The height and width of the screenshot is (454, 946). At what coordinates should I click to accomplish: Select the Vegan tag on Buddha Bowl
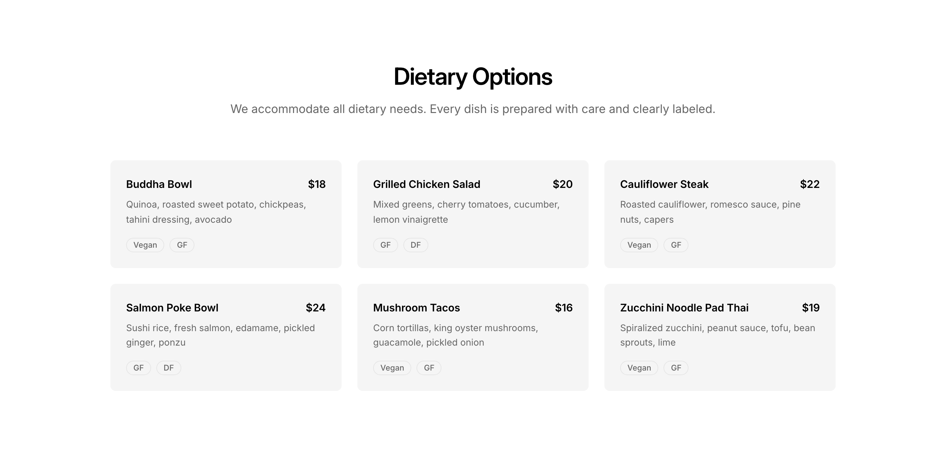(x=145, y=245)
